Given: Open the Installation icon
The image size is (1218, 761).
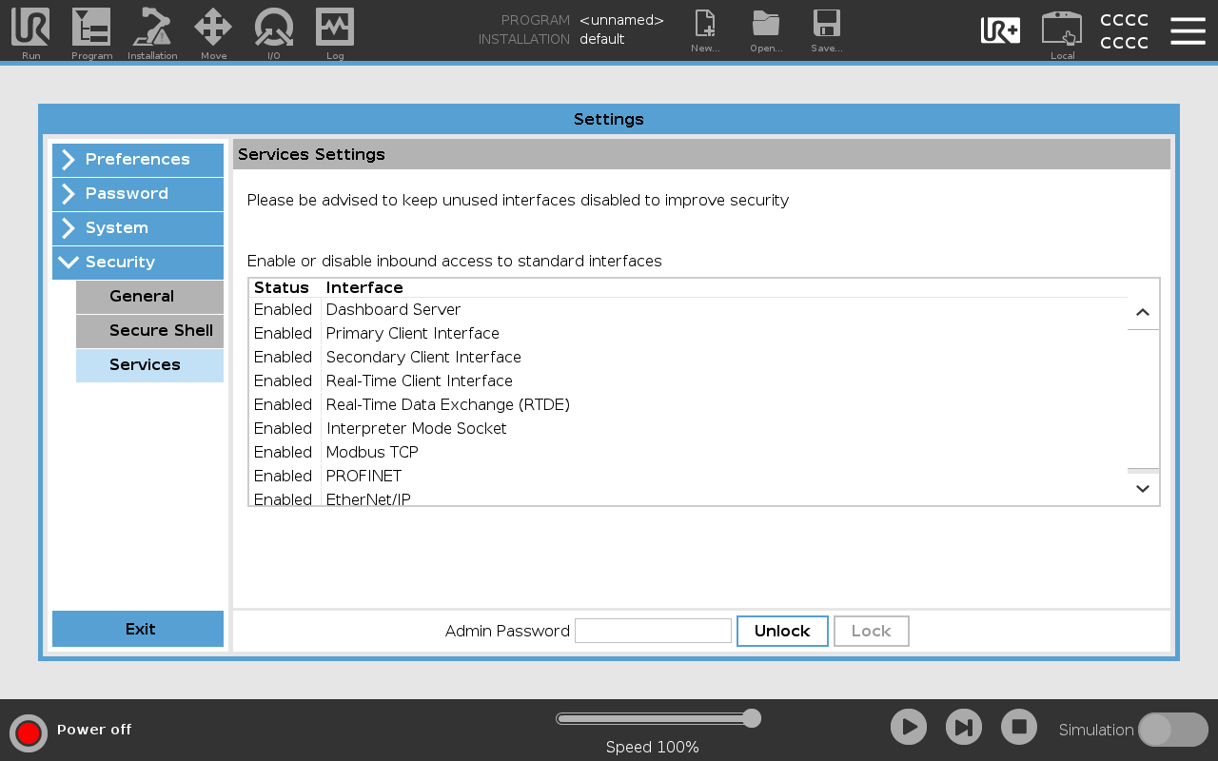Looking at the screenshot, I should coord(152,29).
